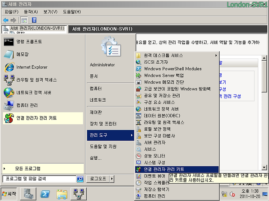Click the 시작 button on taskbar
Screen dimensions: 269x201
[x=9, y=194]
